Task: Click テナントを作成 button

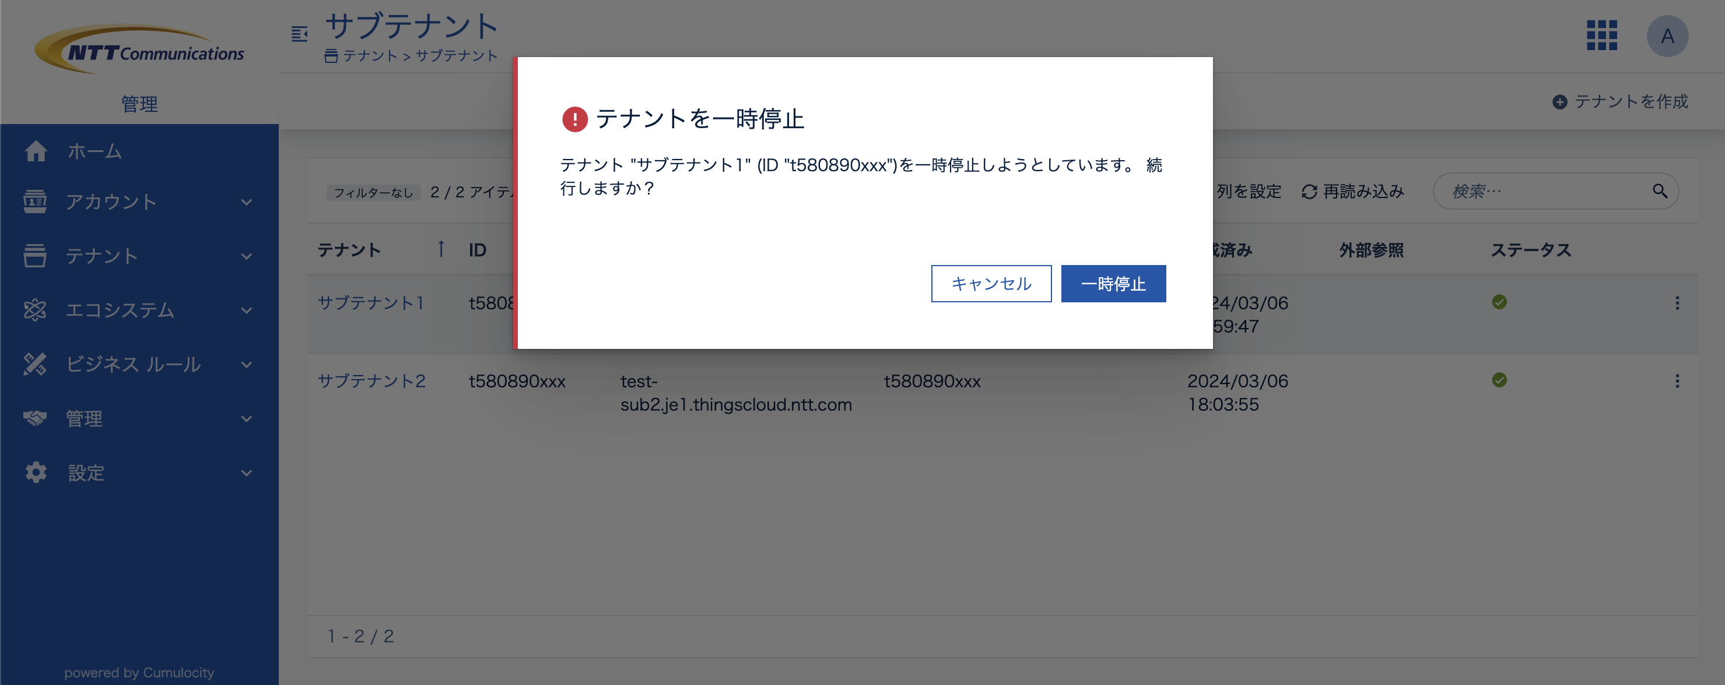Action: point(1621,102)
